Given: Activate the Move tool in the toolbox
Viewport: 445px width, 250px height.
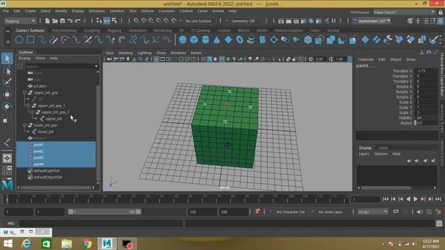Looking at the screenshot, I should coord(7,94).
